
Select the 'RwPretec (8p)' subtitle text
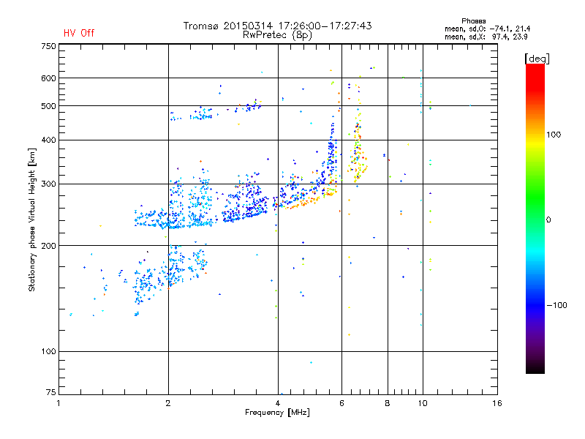point(278,35)
